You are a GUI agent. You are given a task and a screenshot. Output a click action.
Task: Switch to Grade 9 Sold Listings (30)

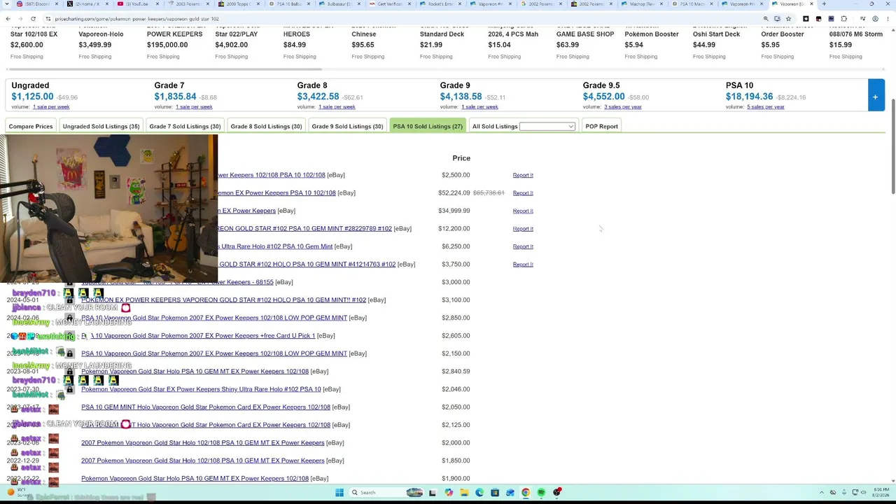pyautogui.click(x=347, y=127)
